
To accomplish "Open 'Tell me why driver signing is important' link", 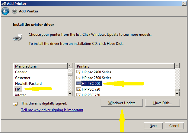I will [52, 110].
